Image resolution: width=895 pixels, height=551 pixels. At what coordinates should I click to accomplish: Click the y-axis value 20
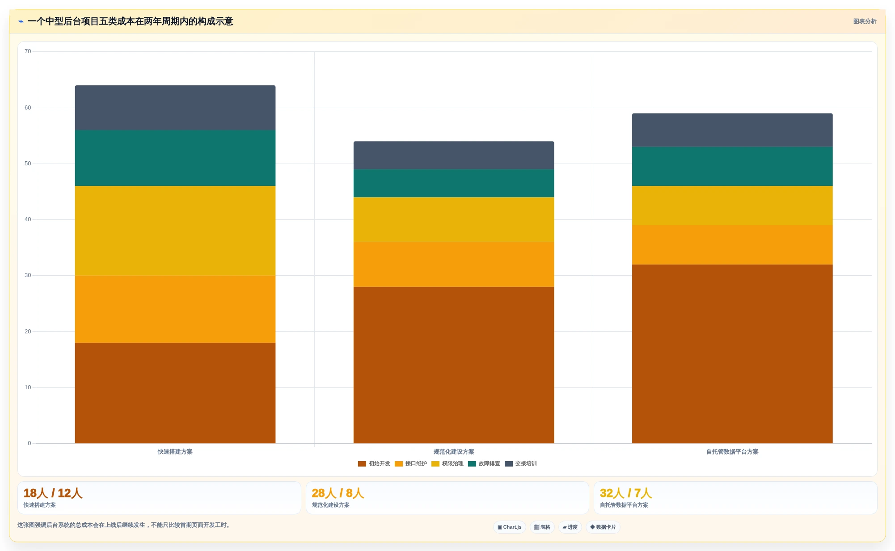pyautogui.click(x=28, y=332)
